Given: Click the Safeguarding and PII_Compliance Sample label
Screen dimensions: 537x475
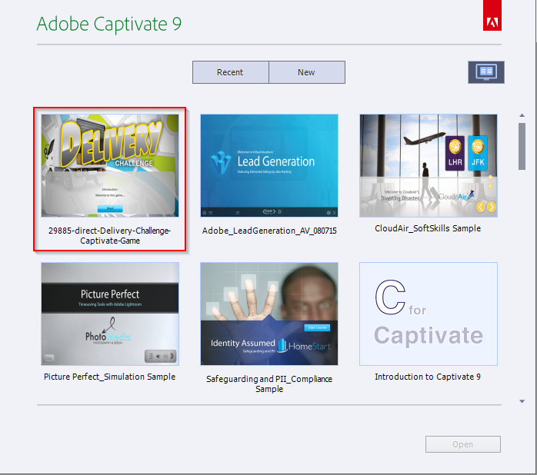Looking at the screenshot, I should click(269, 384).
